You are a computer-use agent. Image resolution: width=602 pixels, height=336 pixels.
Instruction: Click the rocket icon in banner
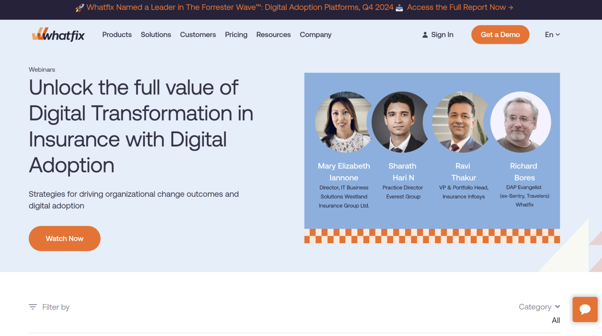pos(80,8)
